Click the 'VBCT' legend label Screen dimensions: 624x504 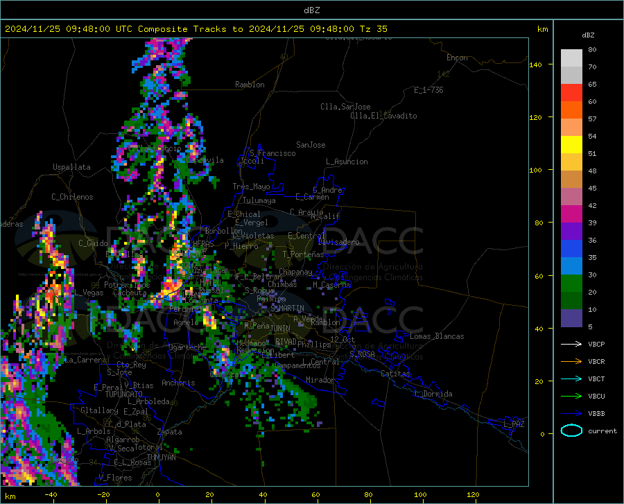coord(596,379)
